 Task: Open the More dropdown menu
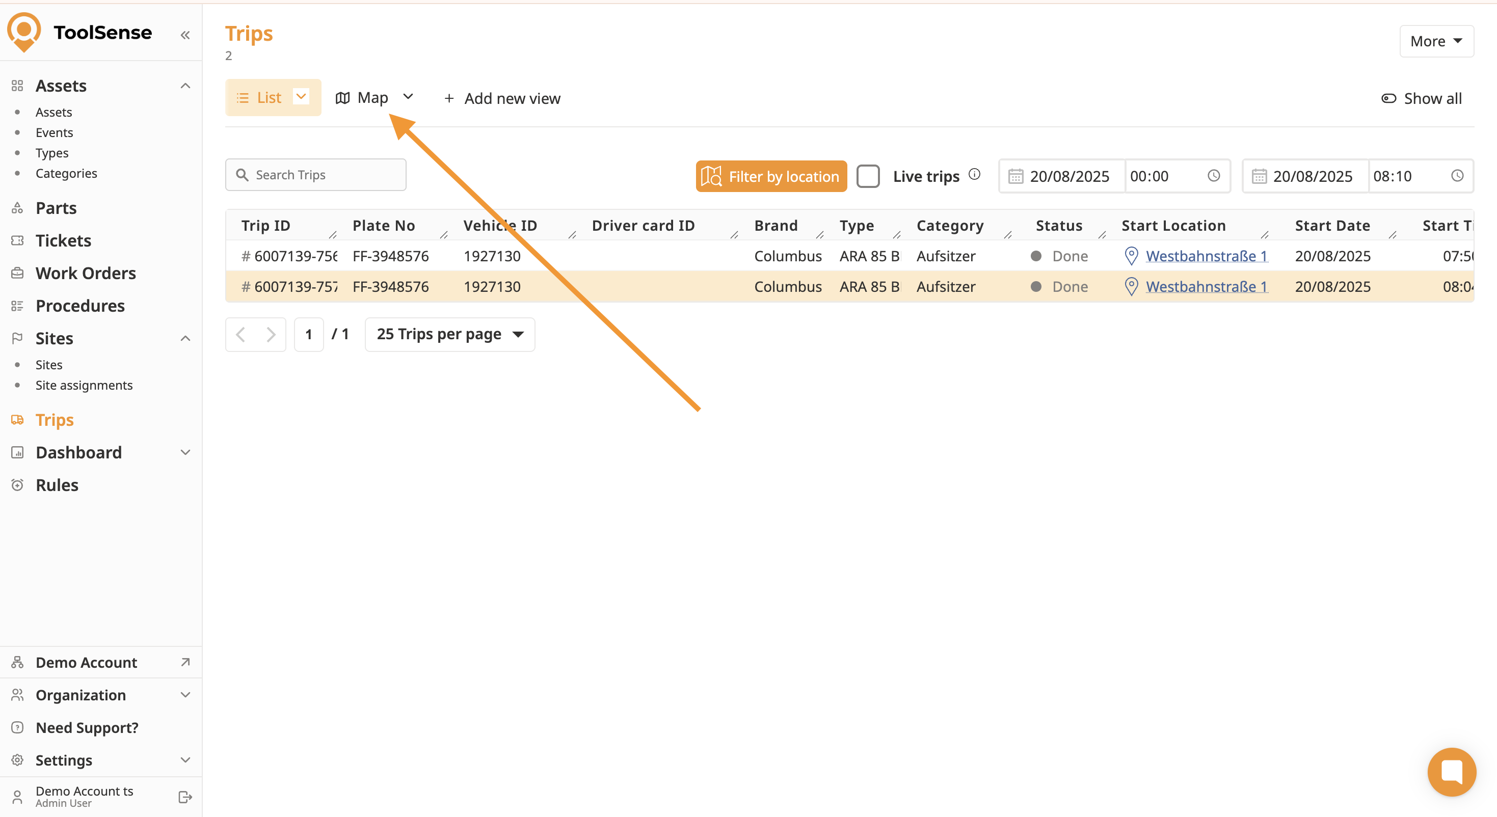point(1436,41)
